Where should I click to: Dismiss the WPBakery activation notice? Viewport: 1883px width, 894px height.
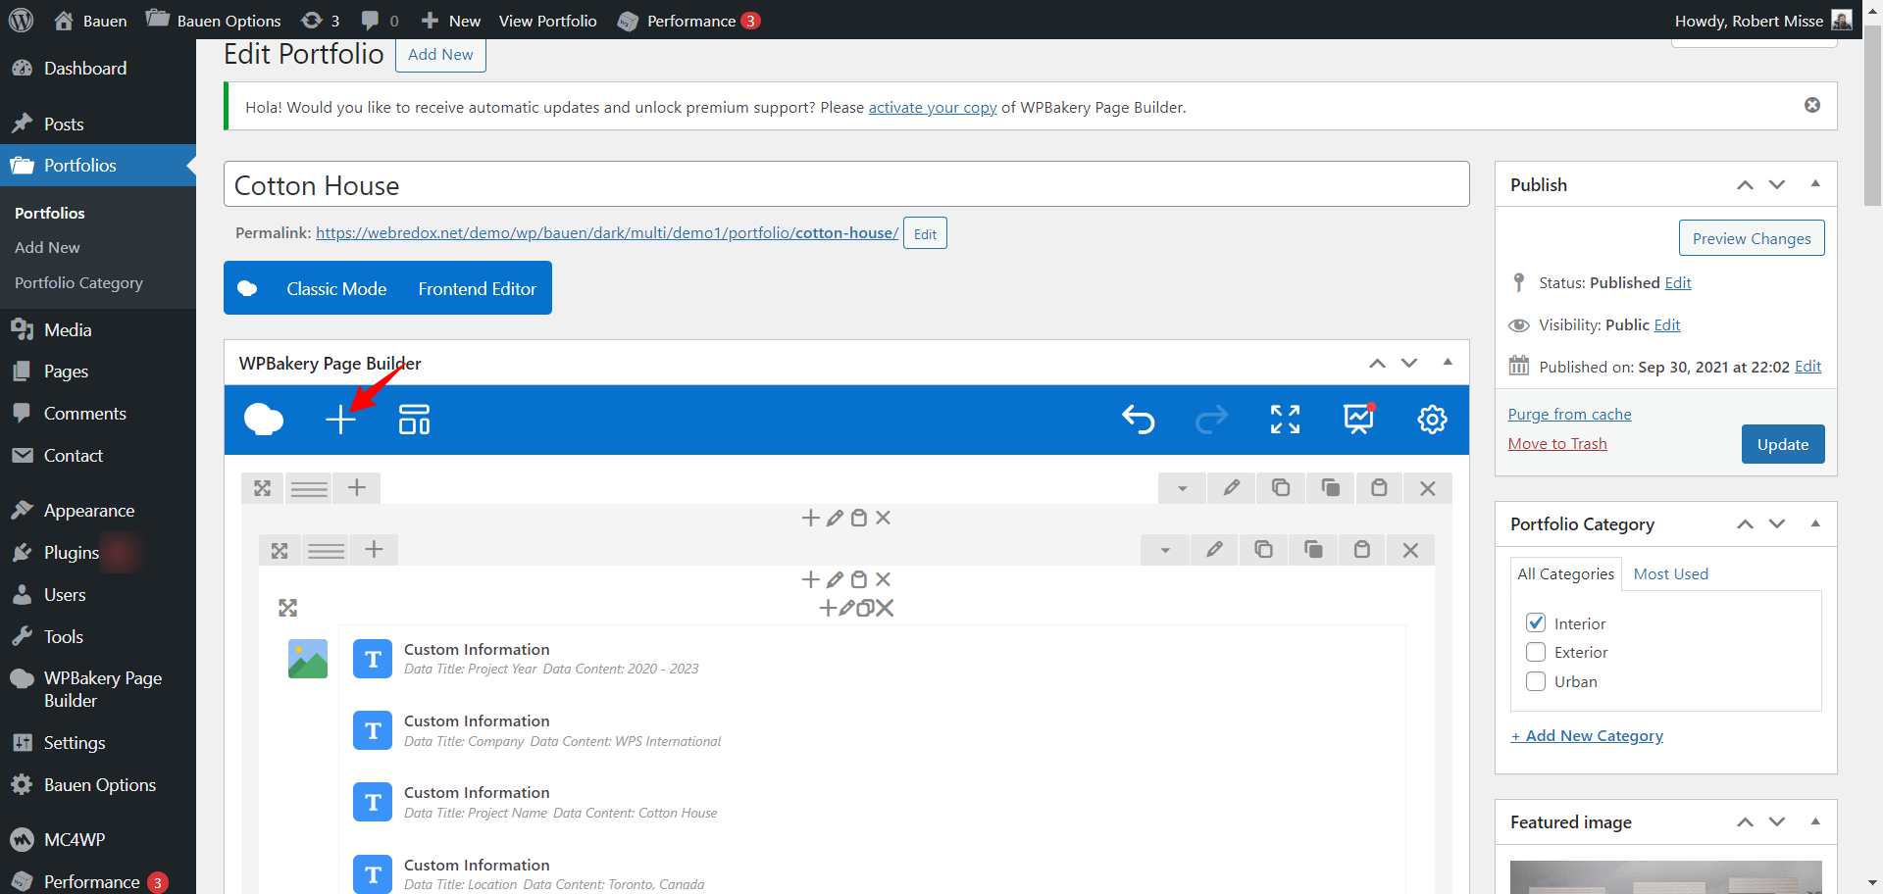(x=1812, y=105)
